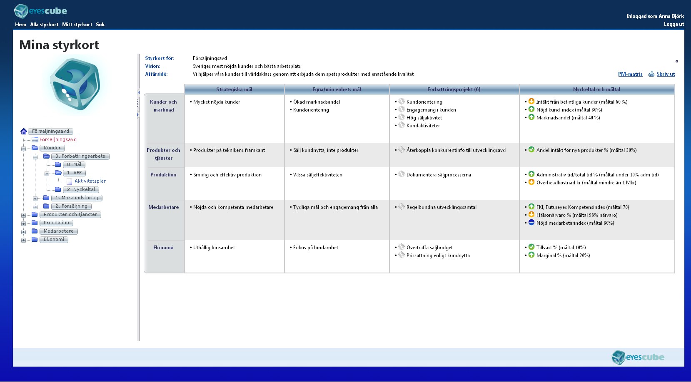Click the printer icon next to Skriv ut

coord(651,74)
